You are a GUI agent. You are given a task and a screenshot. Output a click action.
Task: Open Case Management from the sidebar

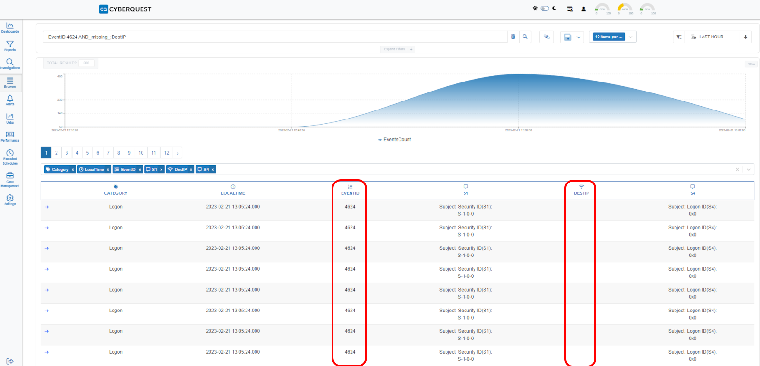tap(10, 180)
